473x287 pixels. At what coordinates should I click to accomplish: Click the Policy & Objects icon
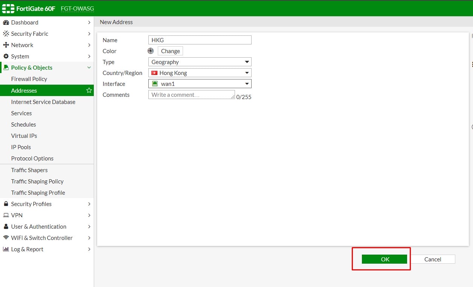[6, 67]
